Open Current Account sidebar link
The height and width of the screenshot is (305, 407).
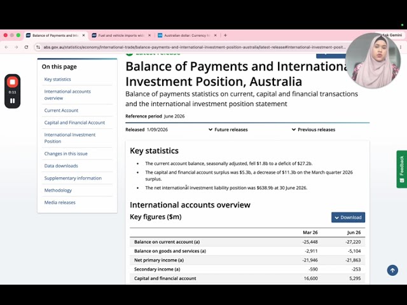pos(61,111)
